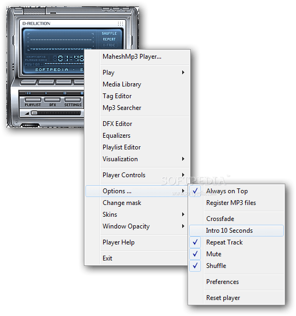
Task: Expand the Player Controls submenu arrow
Action: [x=183, y=175]
